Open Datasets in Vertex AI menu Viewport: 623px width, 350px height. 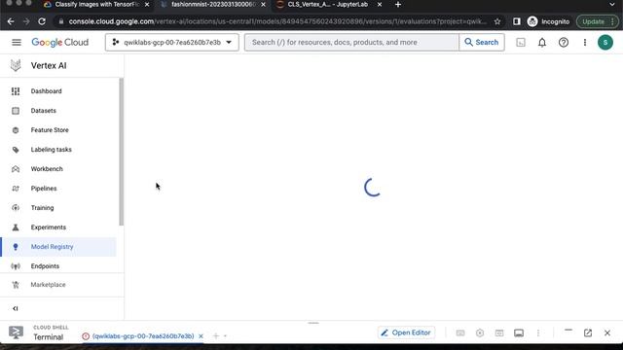43,111
